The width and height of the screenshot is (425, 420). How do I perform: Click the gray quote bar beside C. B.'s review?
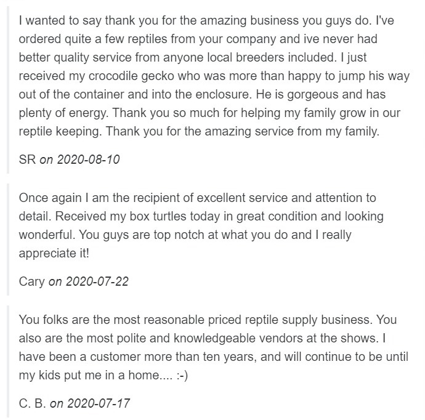(8, 361)
